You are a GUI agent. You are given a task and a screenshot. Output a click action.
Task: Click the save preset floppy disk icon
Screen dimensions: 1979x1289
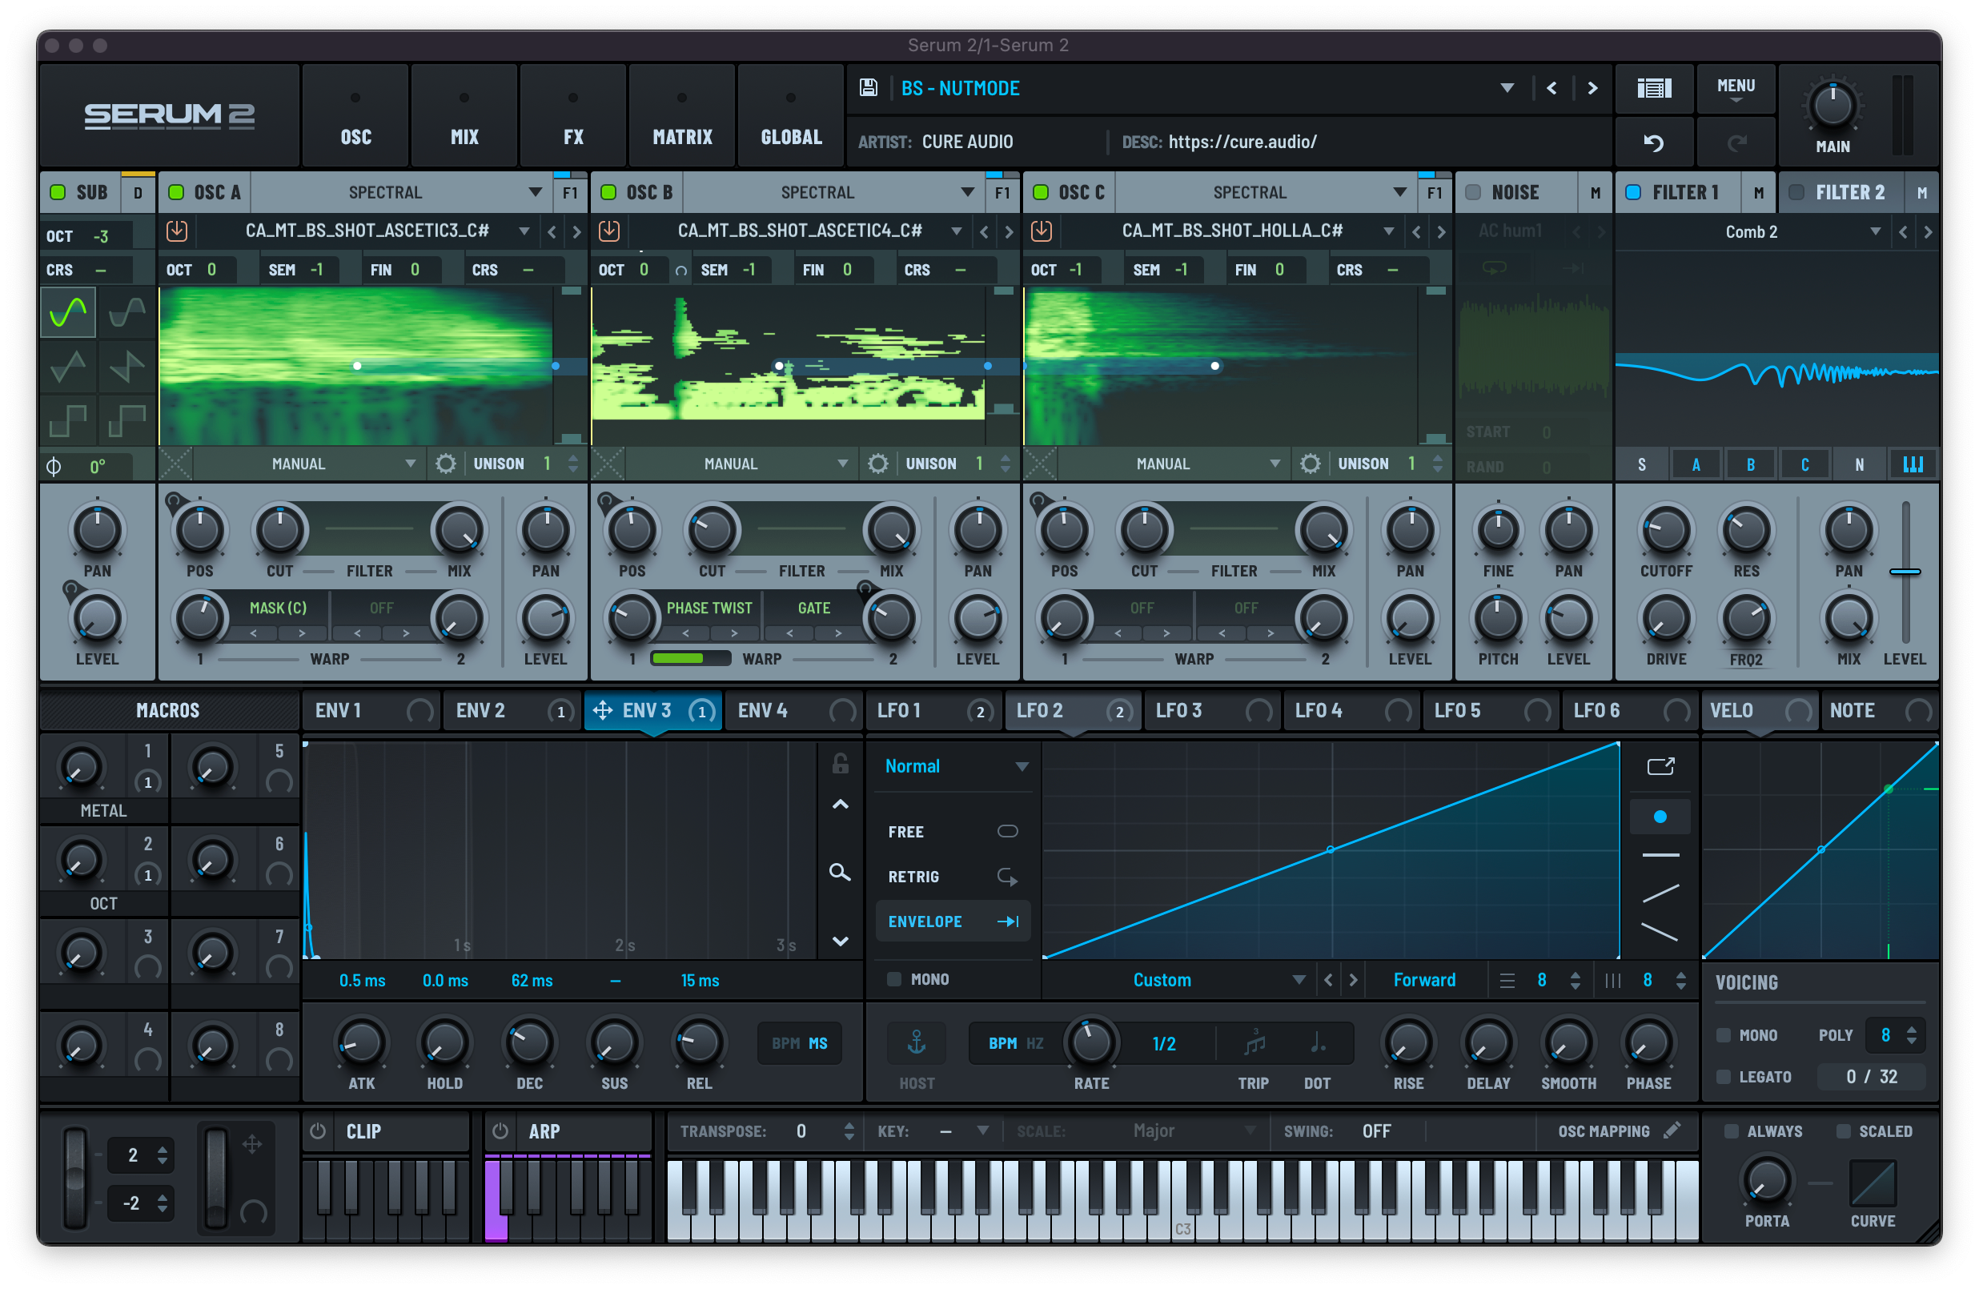click(868, 87)
